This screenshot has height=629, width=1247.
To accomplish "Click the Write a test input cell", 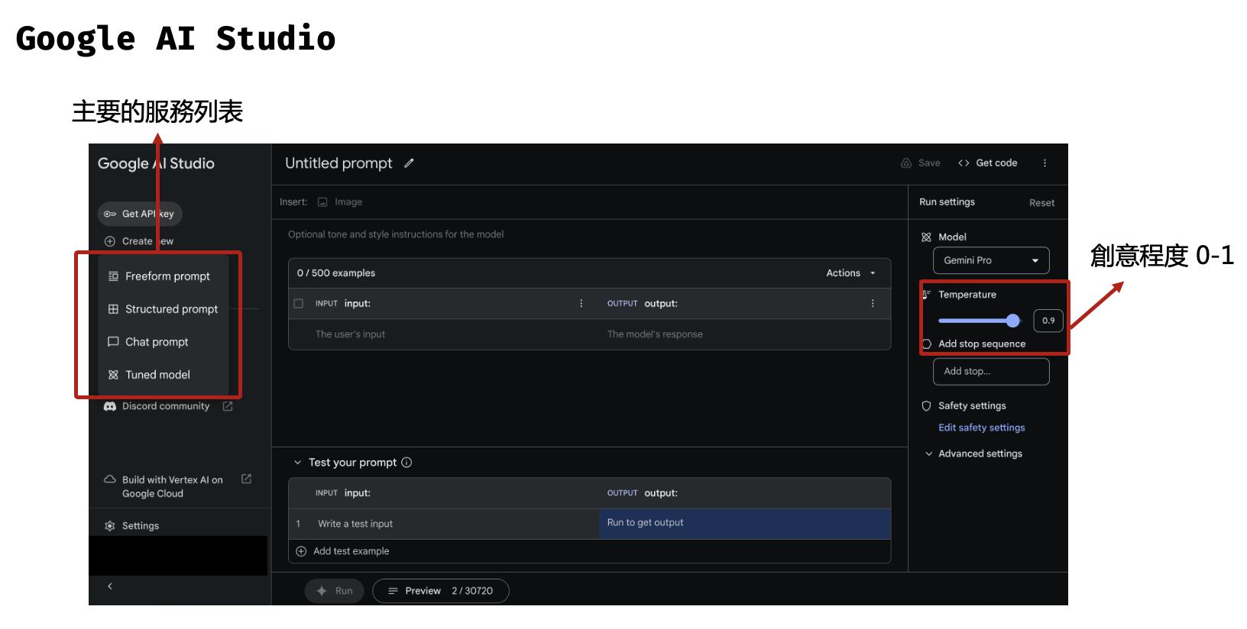I will click(455, 524).
